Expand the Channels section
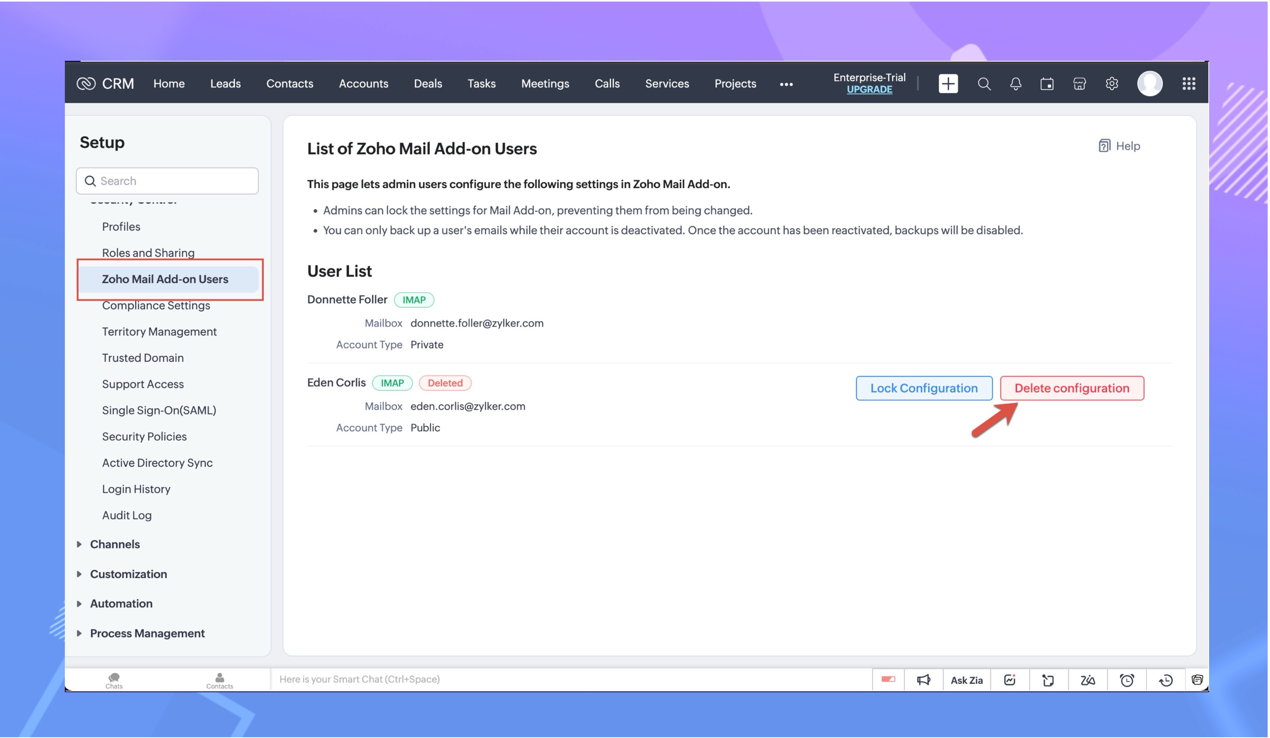This screenshot has width=1270, height=738. pos(115,544)
